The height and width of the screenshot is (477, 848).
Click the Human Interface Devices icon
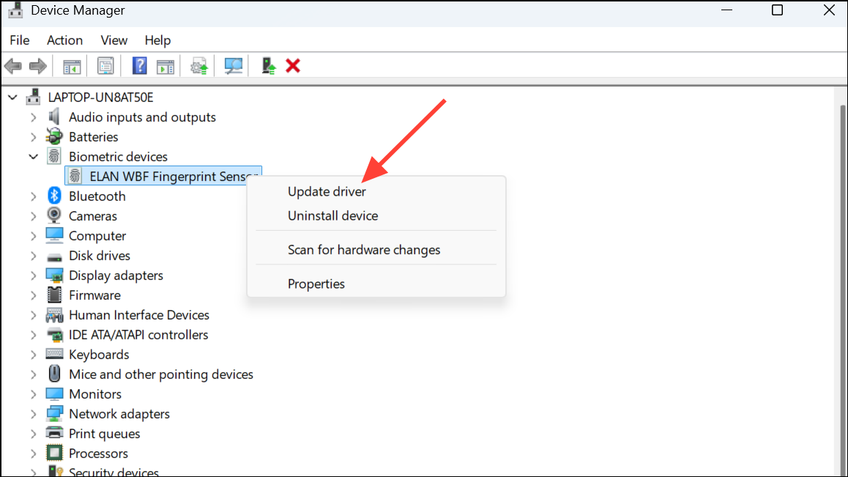pos(54,314)
